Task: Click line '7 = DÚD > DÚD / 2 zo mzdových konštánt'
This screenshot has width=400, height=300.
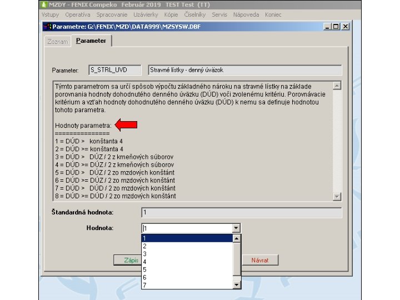Action: (116, 188)
